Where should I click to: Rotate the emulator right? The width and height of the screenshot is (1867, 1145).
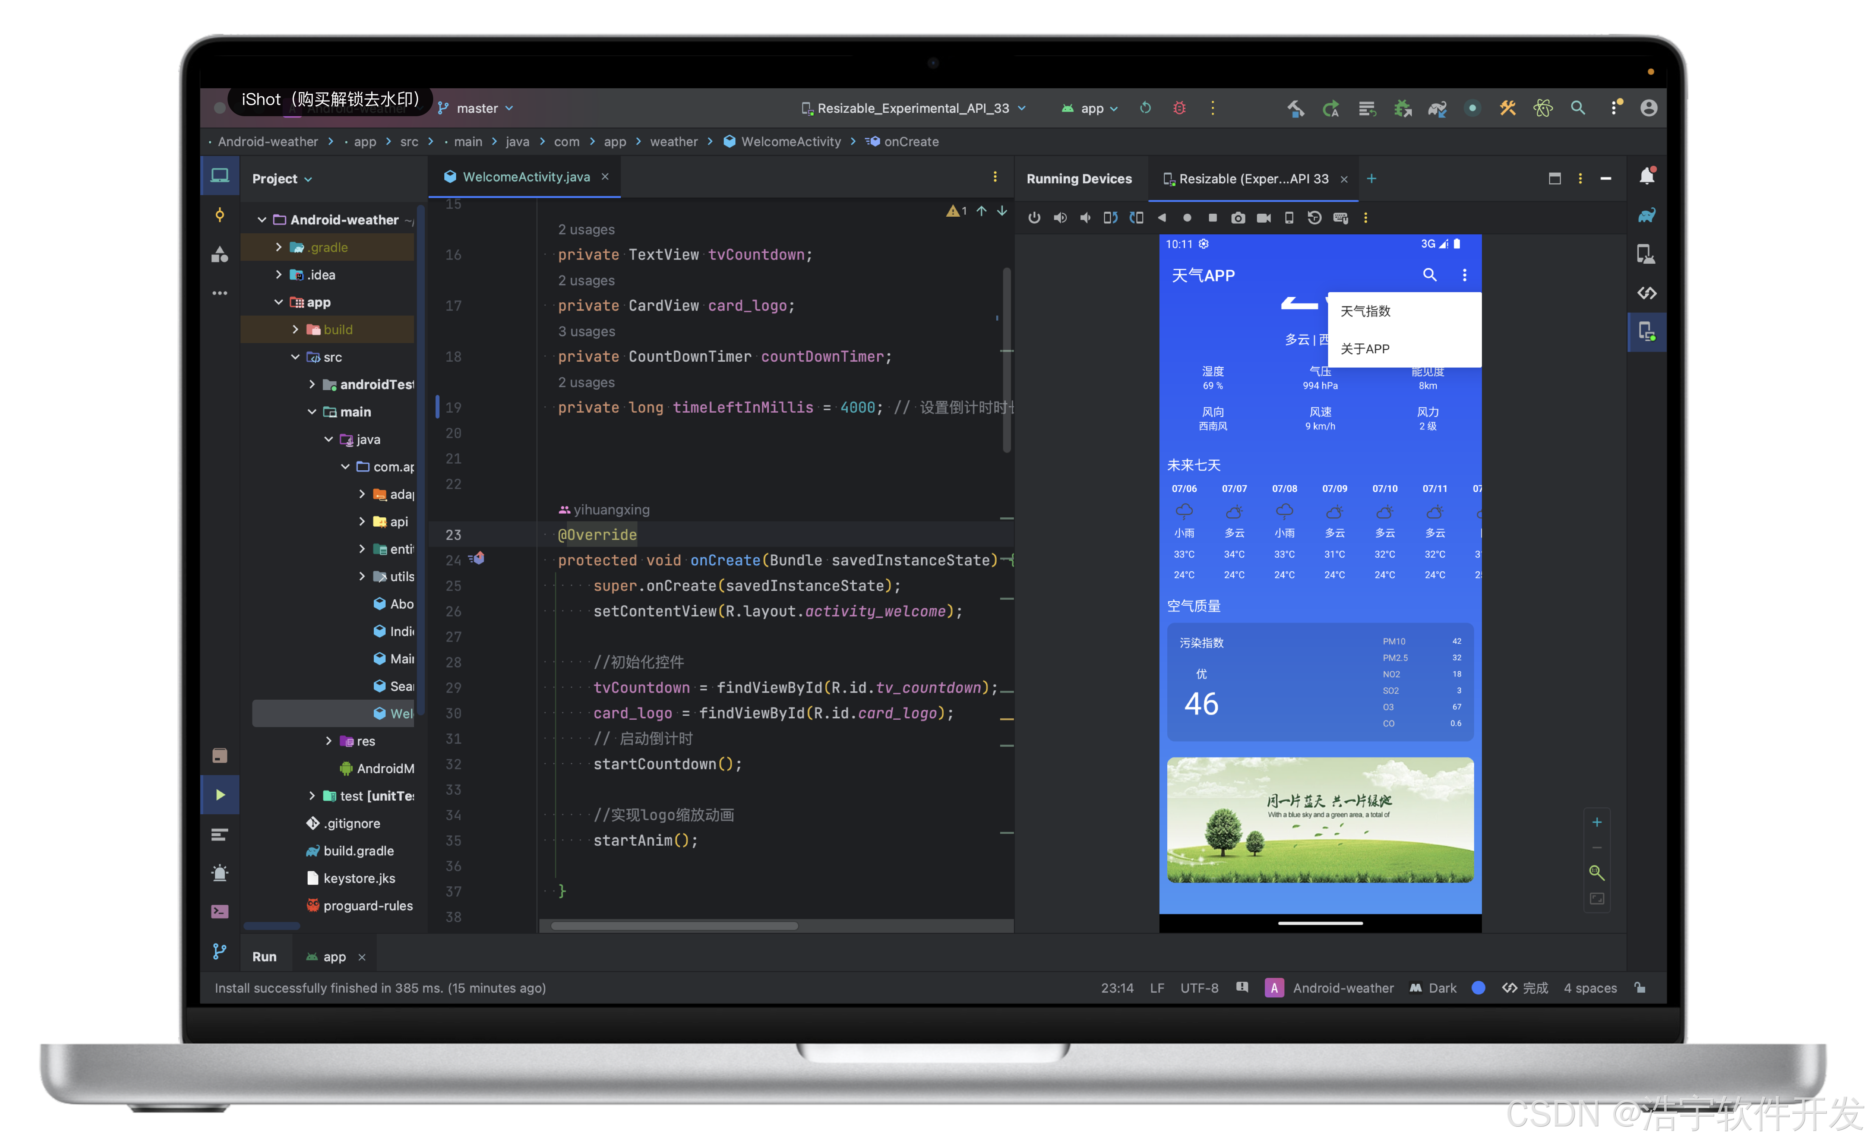coord(1136,218)
